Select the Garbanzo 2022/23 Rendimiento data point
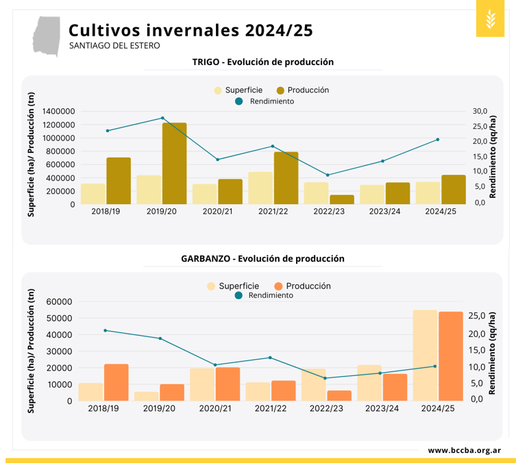Screen dimensions: 529x470 pyautogui.click(x=325, y=378)
